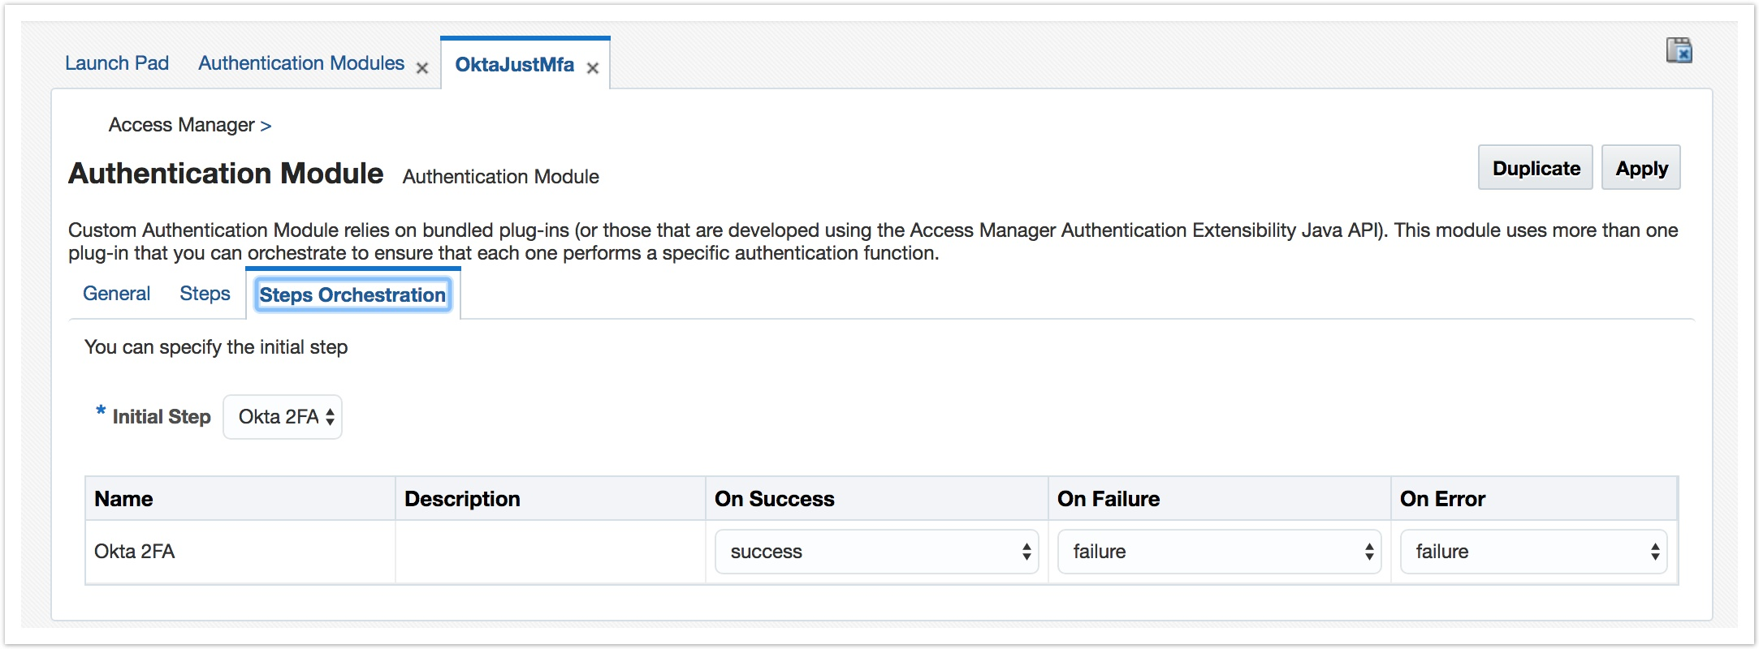Open the Authentication Modules tab

click(x=301, y=63)
